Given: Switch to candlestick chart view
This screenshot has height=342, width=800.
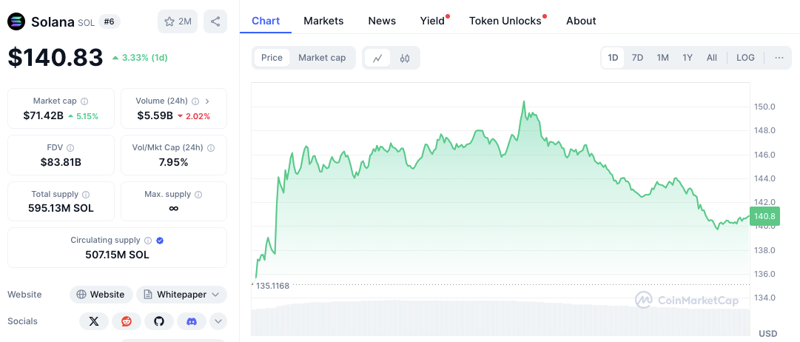Looking at the screenshot, I should click(x=405, y=58).
